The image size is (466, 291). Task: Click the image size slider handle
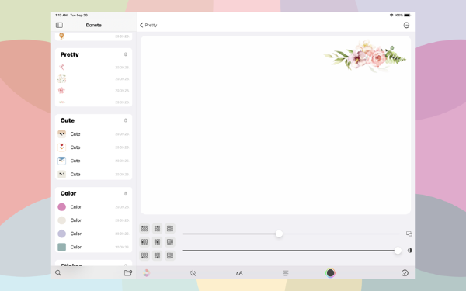click(279, 234)
